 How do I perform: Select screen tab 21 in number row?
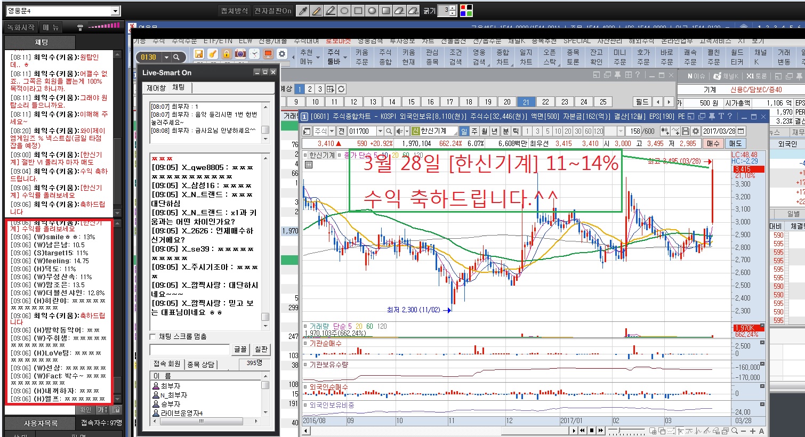click(526, 102)
